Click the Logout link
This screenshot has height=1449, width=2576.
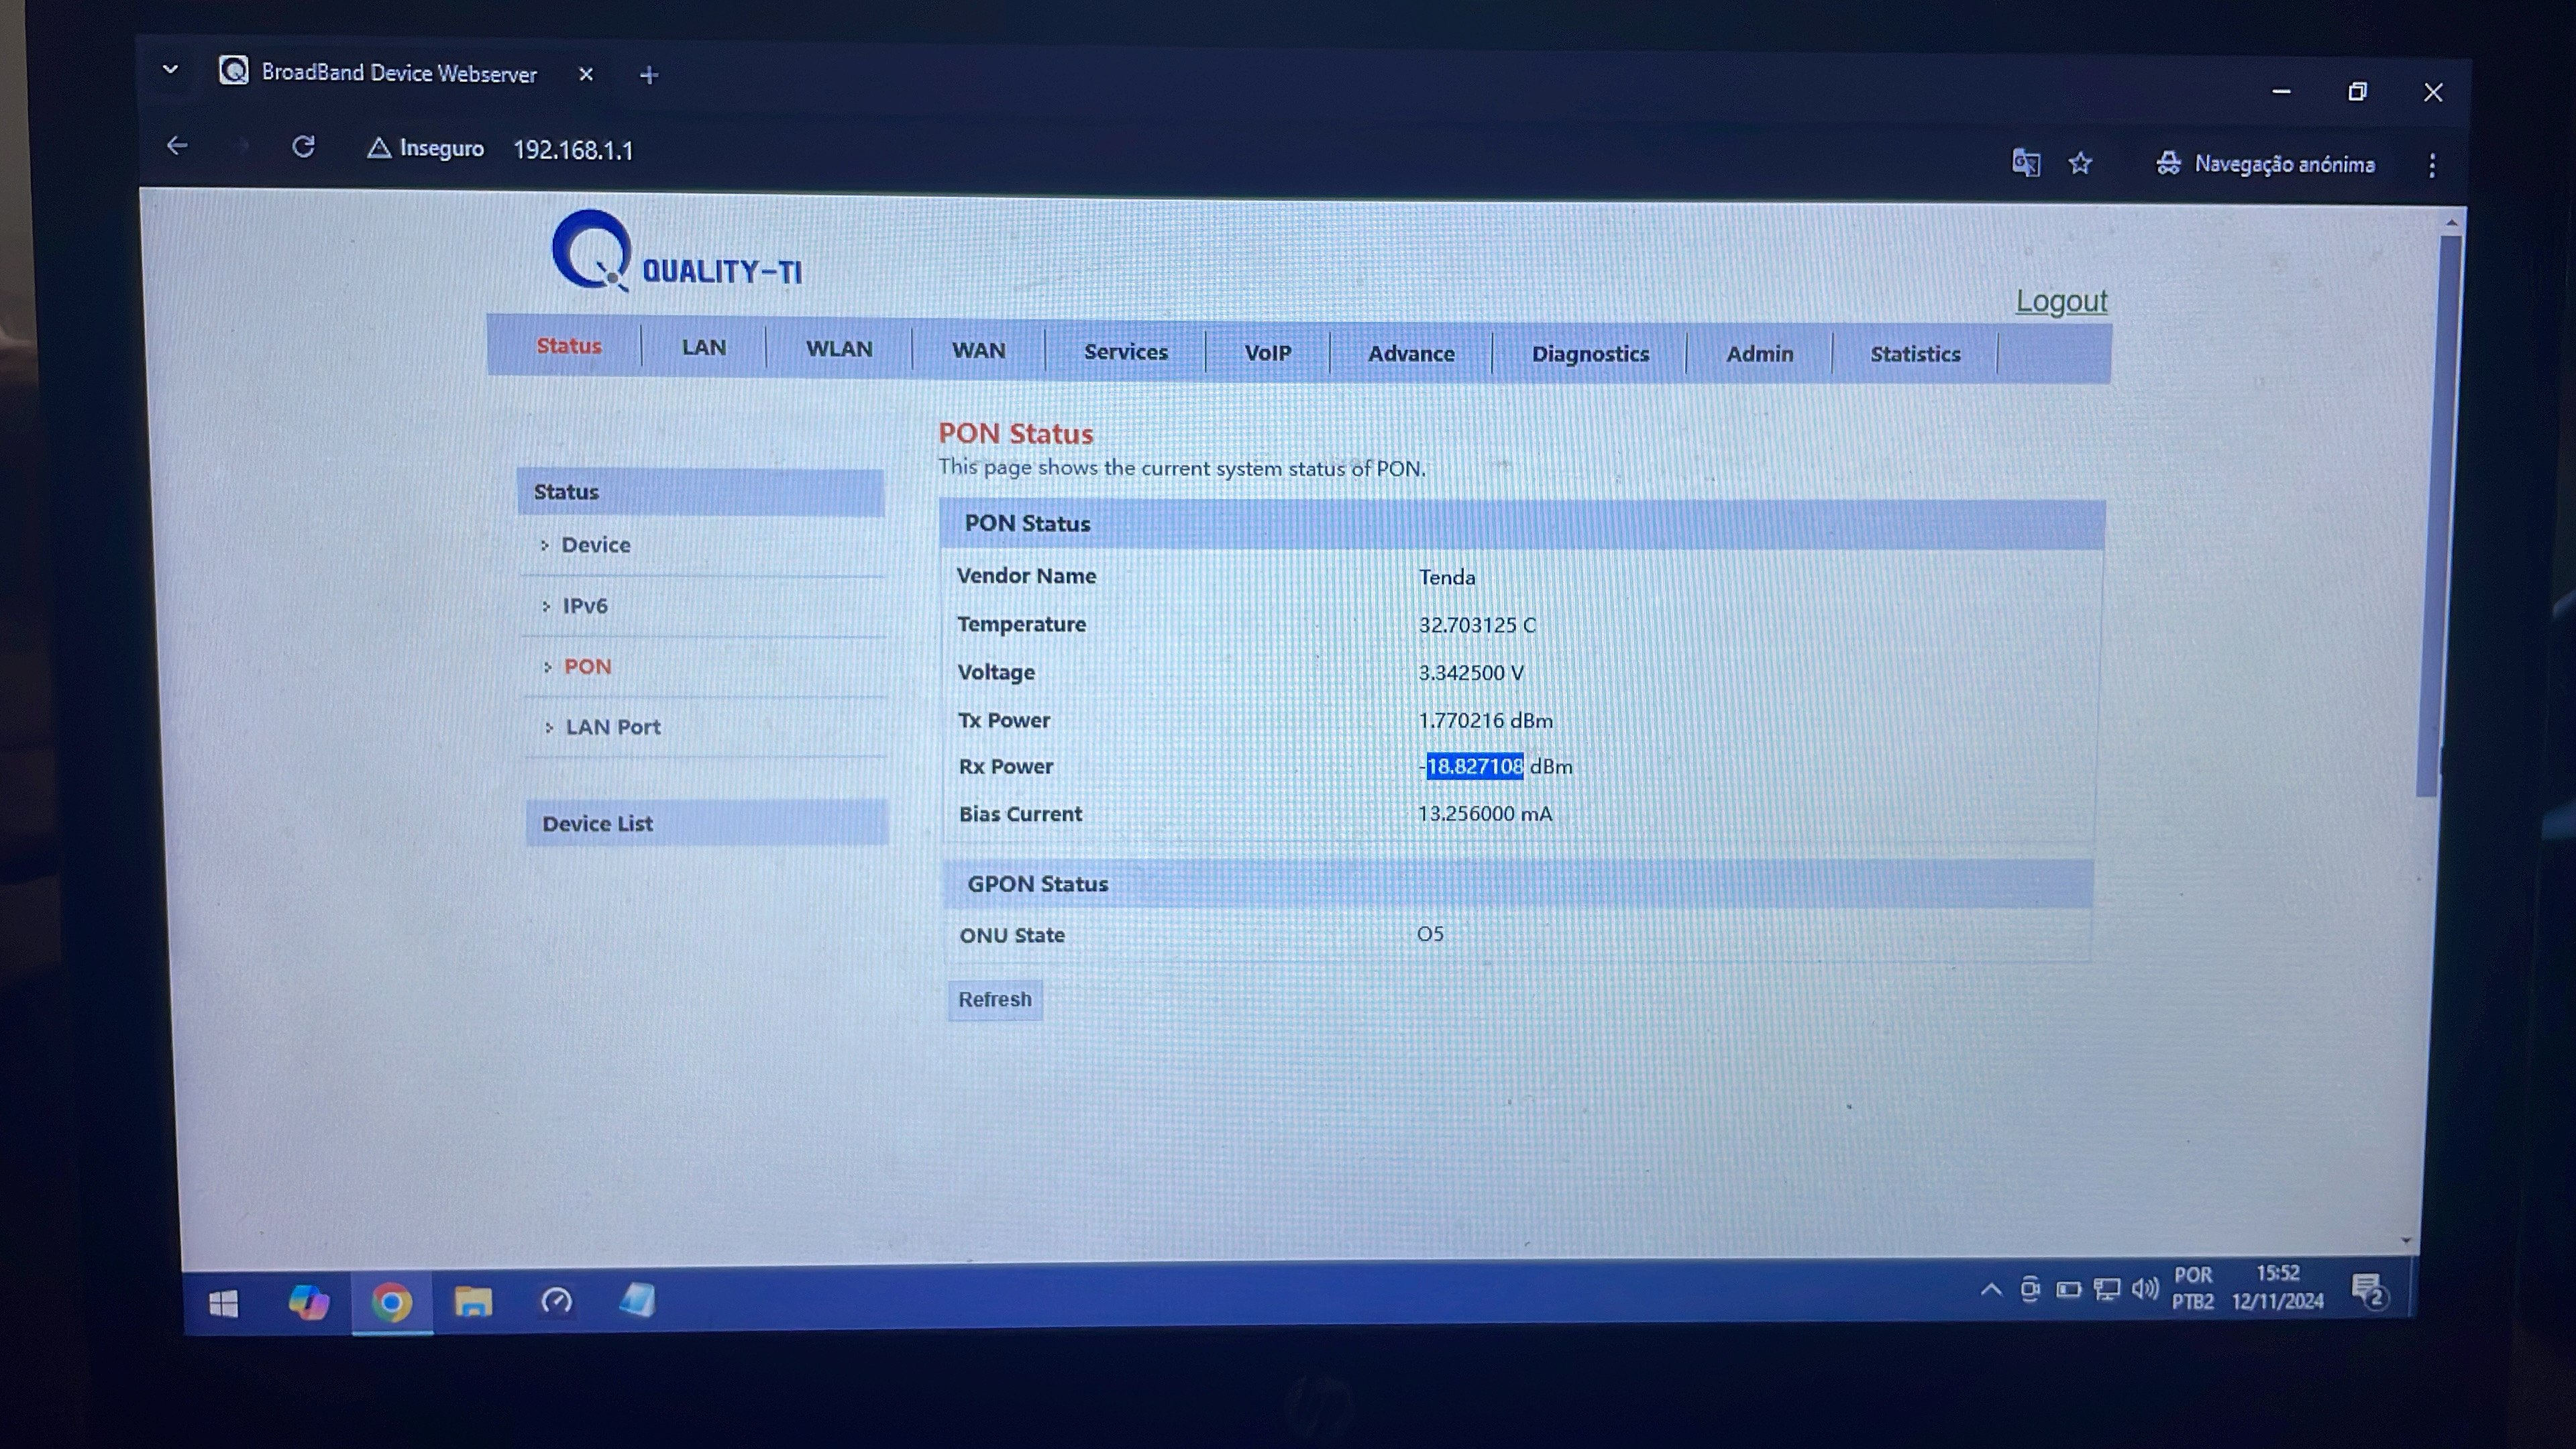point(2061,301)
